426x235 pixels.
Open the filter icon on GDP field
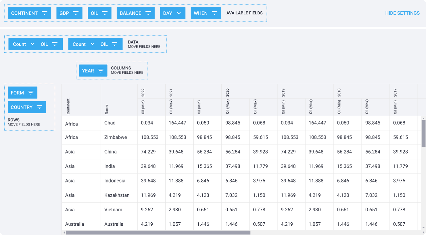coord(76,13)
